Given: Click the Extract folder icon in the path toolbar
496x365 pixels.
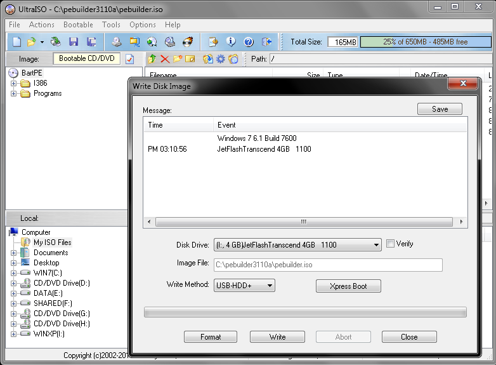Looking at the screenshot, I should click(x=208, y=59).
